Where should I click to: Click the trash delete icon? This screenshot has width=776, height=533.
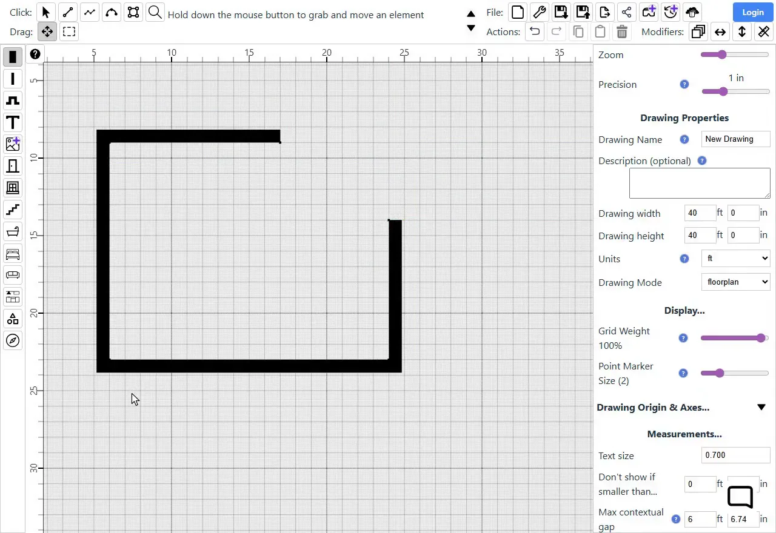click(x=622, y=31)
